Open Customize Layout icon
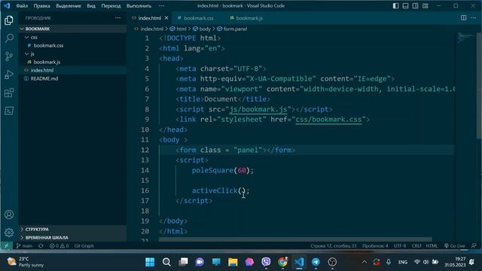The height and width of the screenshot is (271, 482). click(x=425, y=5)
